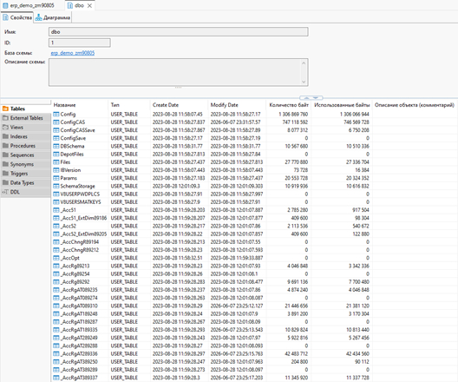Open the Views section

[25, 128]
